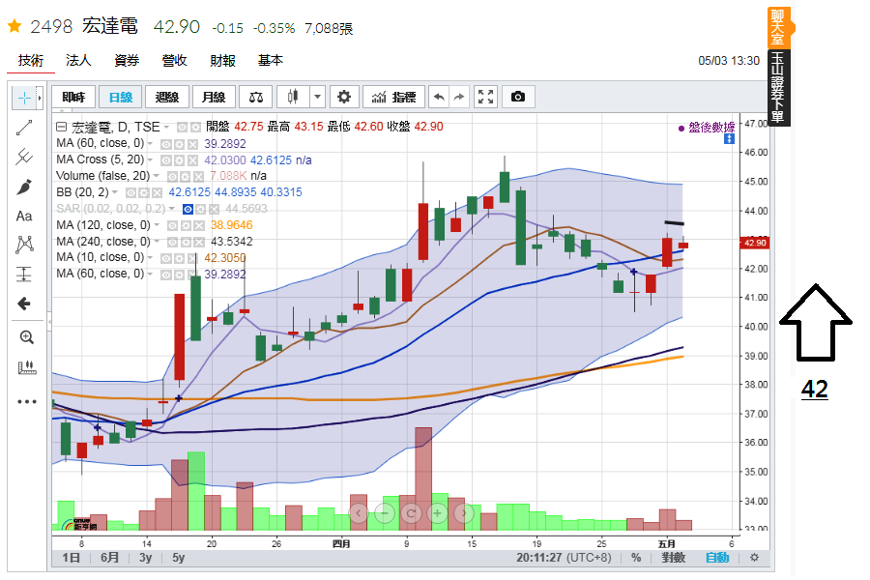
Task: Collapse the indicator legend box icon
Action: click(x=61, y=127)
